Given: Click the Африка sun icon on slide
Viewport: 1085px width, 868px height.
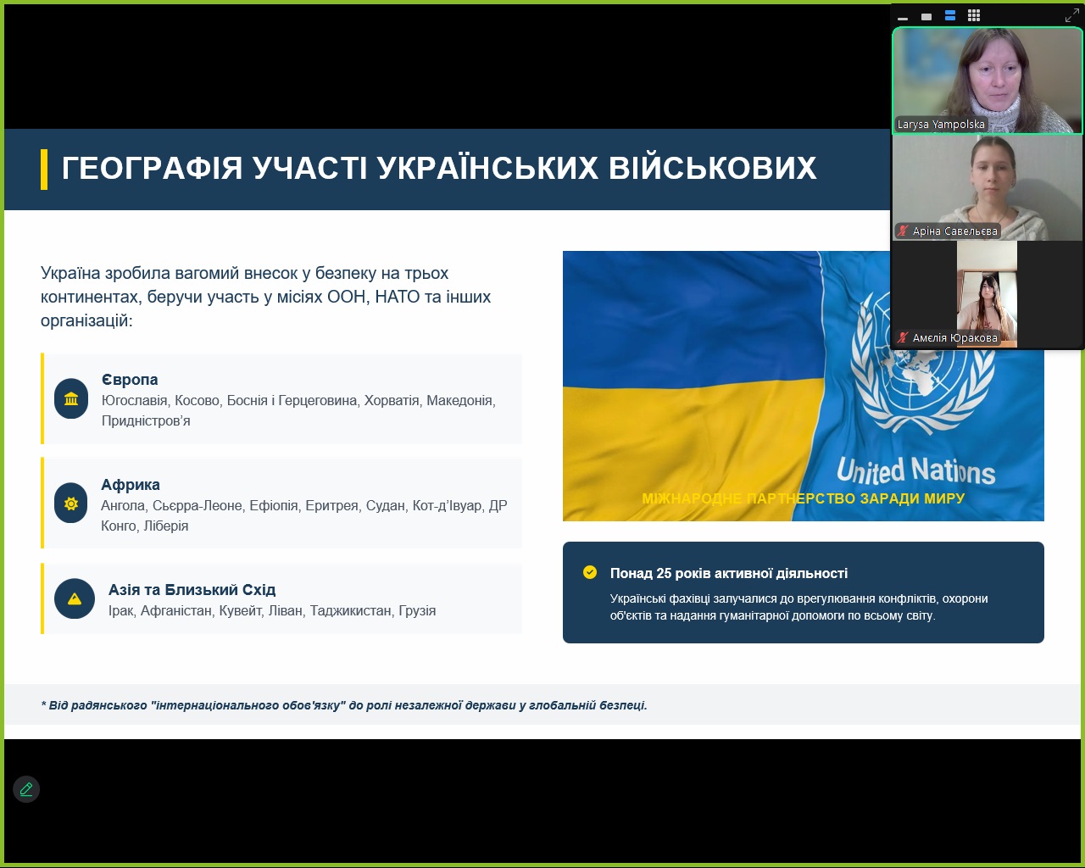Looking at the screenshot, I should (x=71, y=504).
